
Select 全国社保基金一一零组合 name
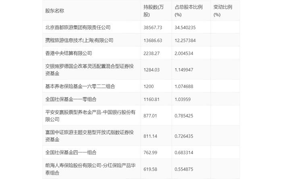tap(70, 99)
